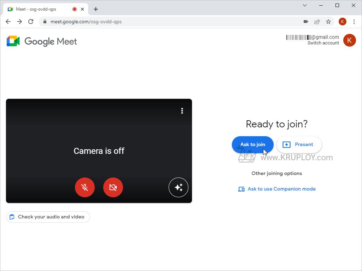Viewport: 362px width, 271px height.
Task: Select the Meet - osg-ovdd-qps tab
Action: click(46, 9)
